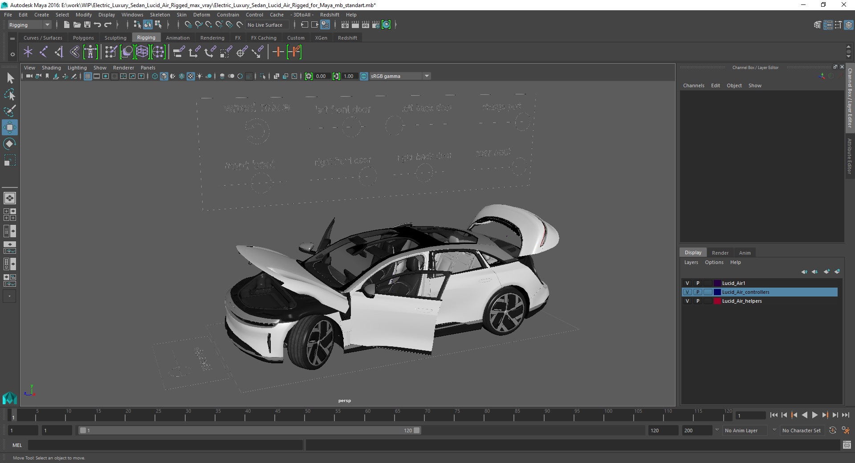This screenshot has width=855, height=463.
Task: Undo the last action in the toolbar
Action: (98, 25)
